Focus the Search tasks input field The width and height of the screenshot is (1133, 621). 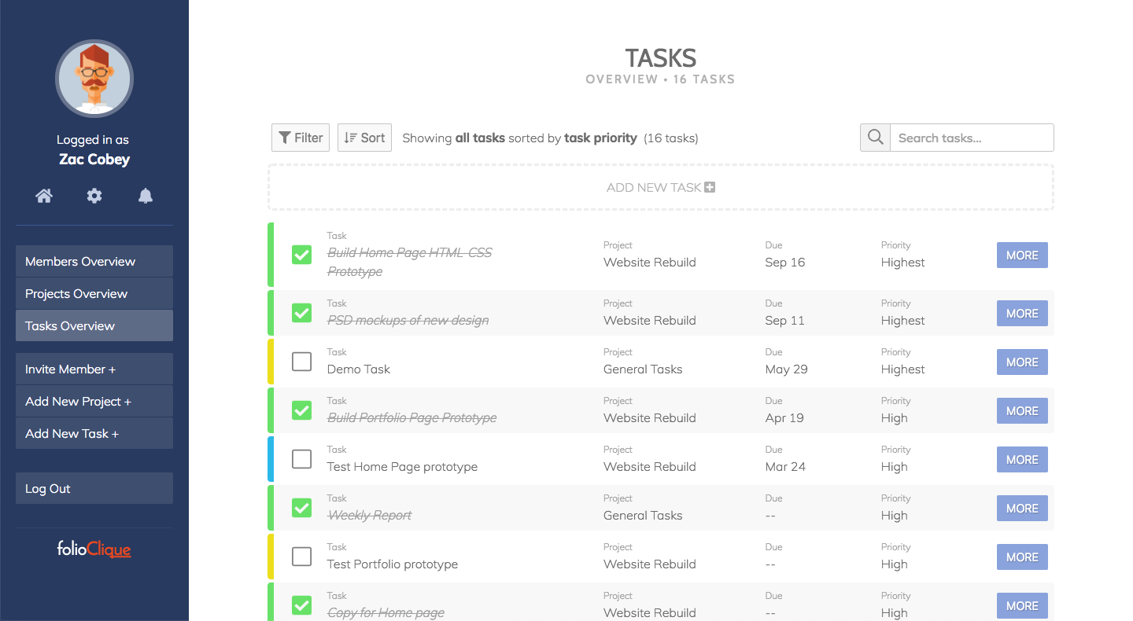tap(972, 138)
